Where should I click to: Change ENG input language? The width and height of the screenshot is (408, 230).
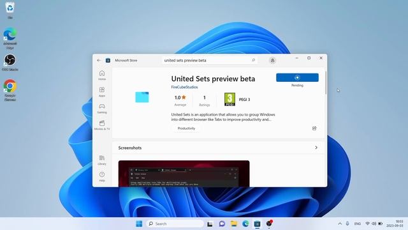(x=358, y=224)
